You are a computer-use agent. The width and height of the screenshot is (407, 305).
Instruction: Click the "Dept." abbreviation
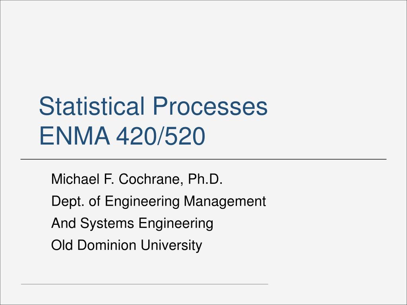point(68,201)
